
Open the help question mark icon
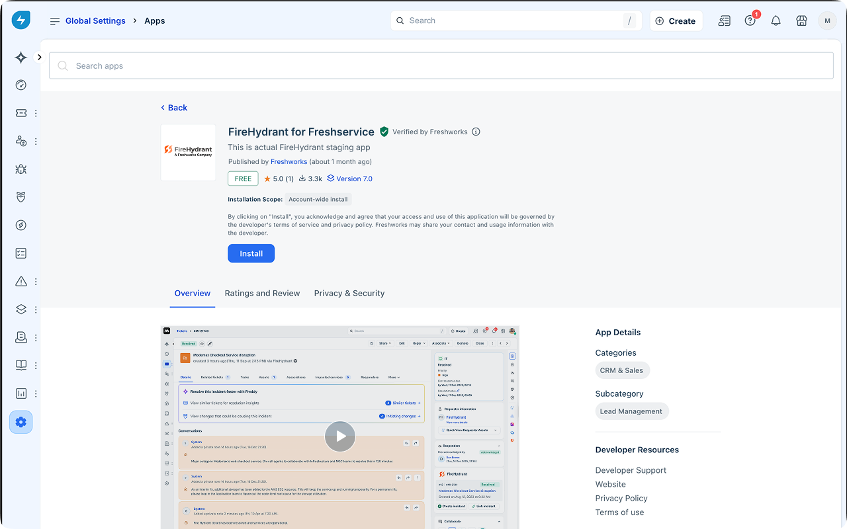pyautogui.click(x=750, y=20)
